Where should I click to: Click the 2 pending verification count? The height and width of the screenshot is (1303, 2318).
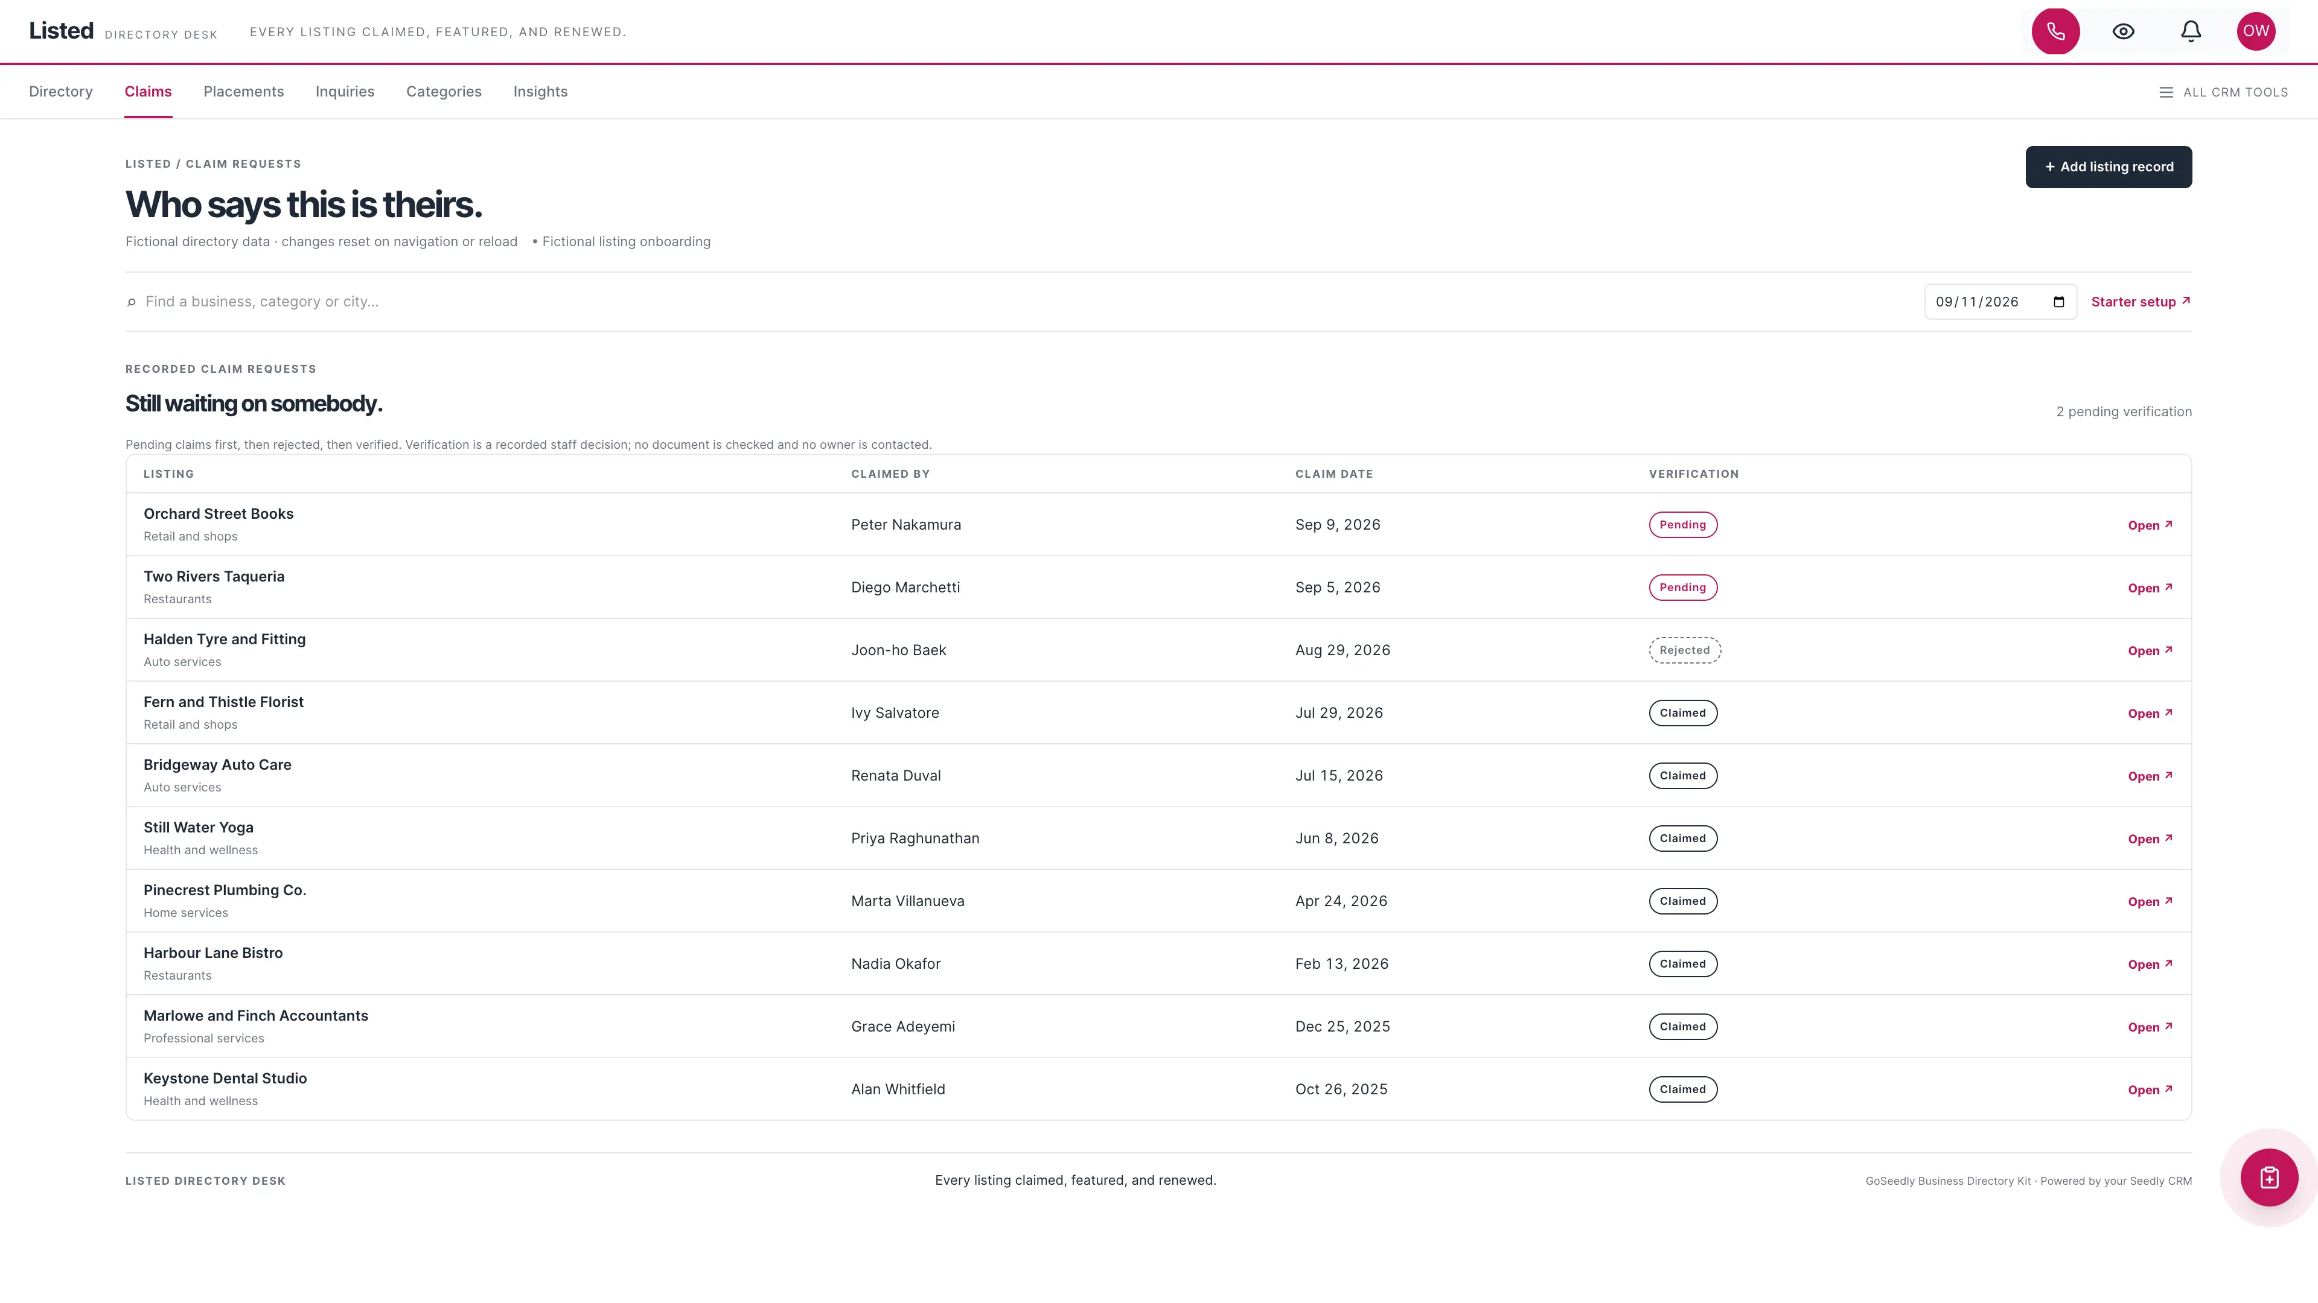[2124, 412]
